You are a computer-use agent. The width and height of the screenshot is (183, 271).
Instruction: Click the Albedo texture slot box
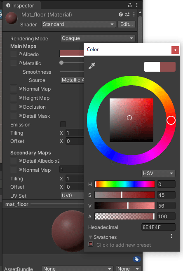coord(14,54)
